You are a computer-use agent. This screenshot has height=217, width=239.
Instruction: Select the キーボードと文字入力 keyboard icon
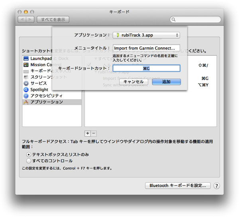(x=26, y=71)
